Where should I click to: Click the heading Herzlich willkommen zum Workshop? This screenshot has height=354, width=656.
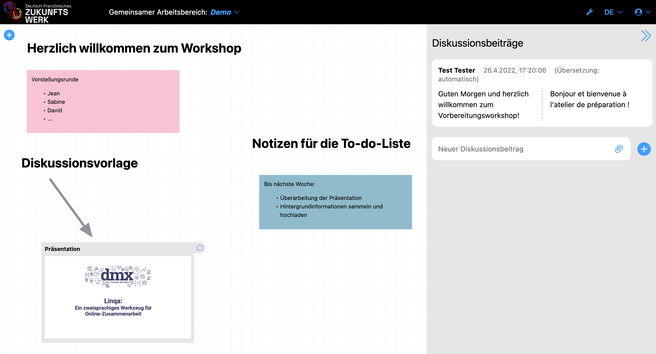coord(134,48)
